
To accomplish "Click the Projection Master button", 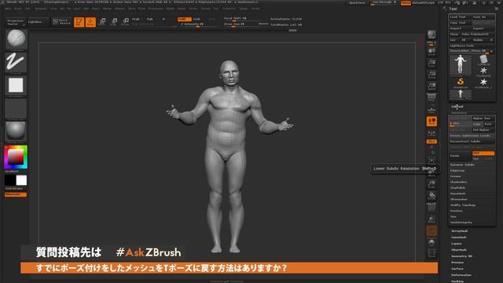I will 16,22.
